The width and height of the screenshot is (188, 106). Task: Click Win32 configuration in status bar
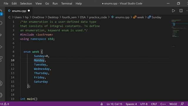(173, 104)
